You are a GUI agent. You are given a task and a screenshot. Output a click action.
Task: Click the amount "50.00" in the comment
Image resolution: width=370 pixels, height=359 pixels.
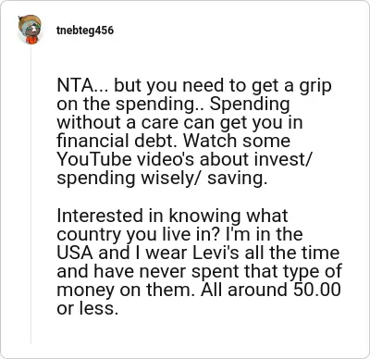(317, 290)
